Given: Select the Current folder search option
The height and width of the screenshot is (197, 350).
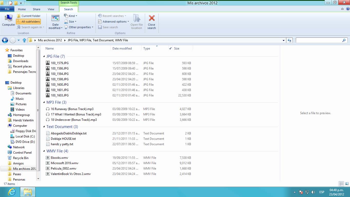Looking at the screenshot, I should click(x=29, y=16).
